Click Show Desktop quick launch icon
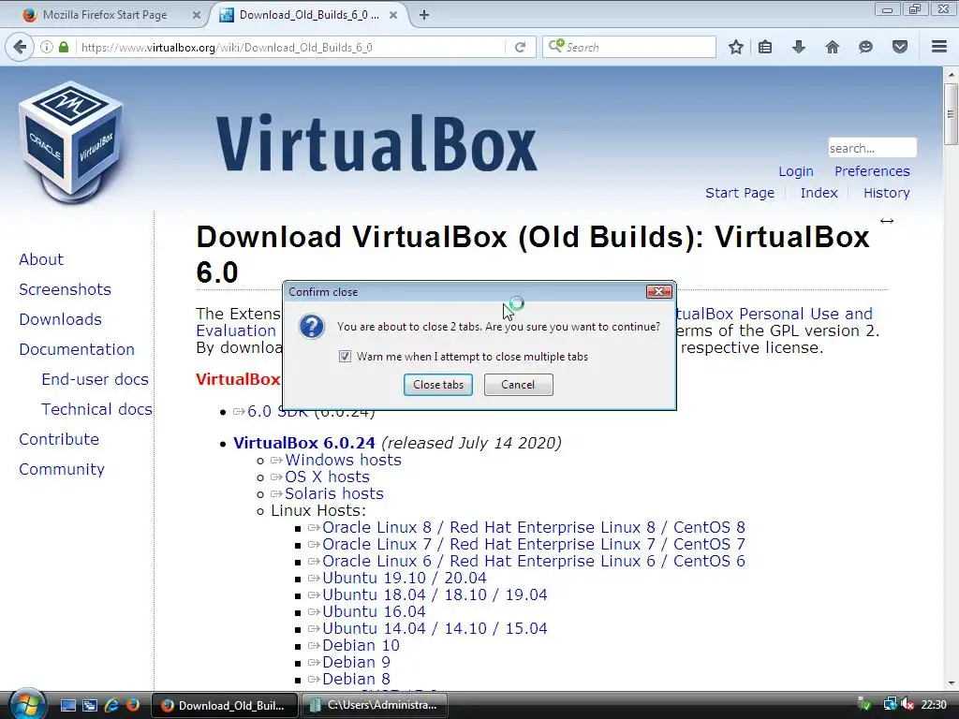The width and height of the screenshot is (959, 719). click(x=67, y=706)
